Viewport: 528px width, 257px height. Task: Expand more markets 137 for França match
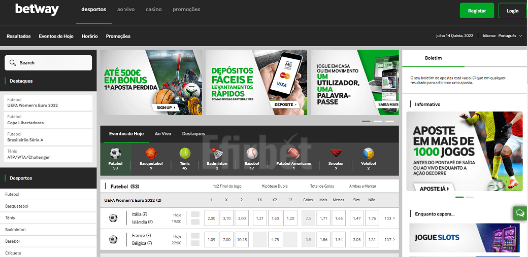[389, 240]
